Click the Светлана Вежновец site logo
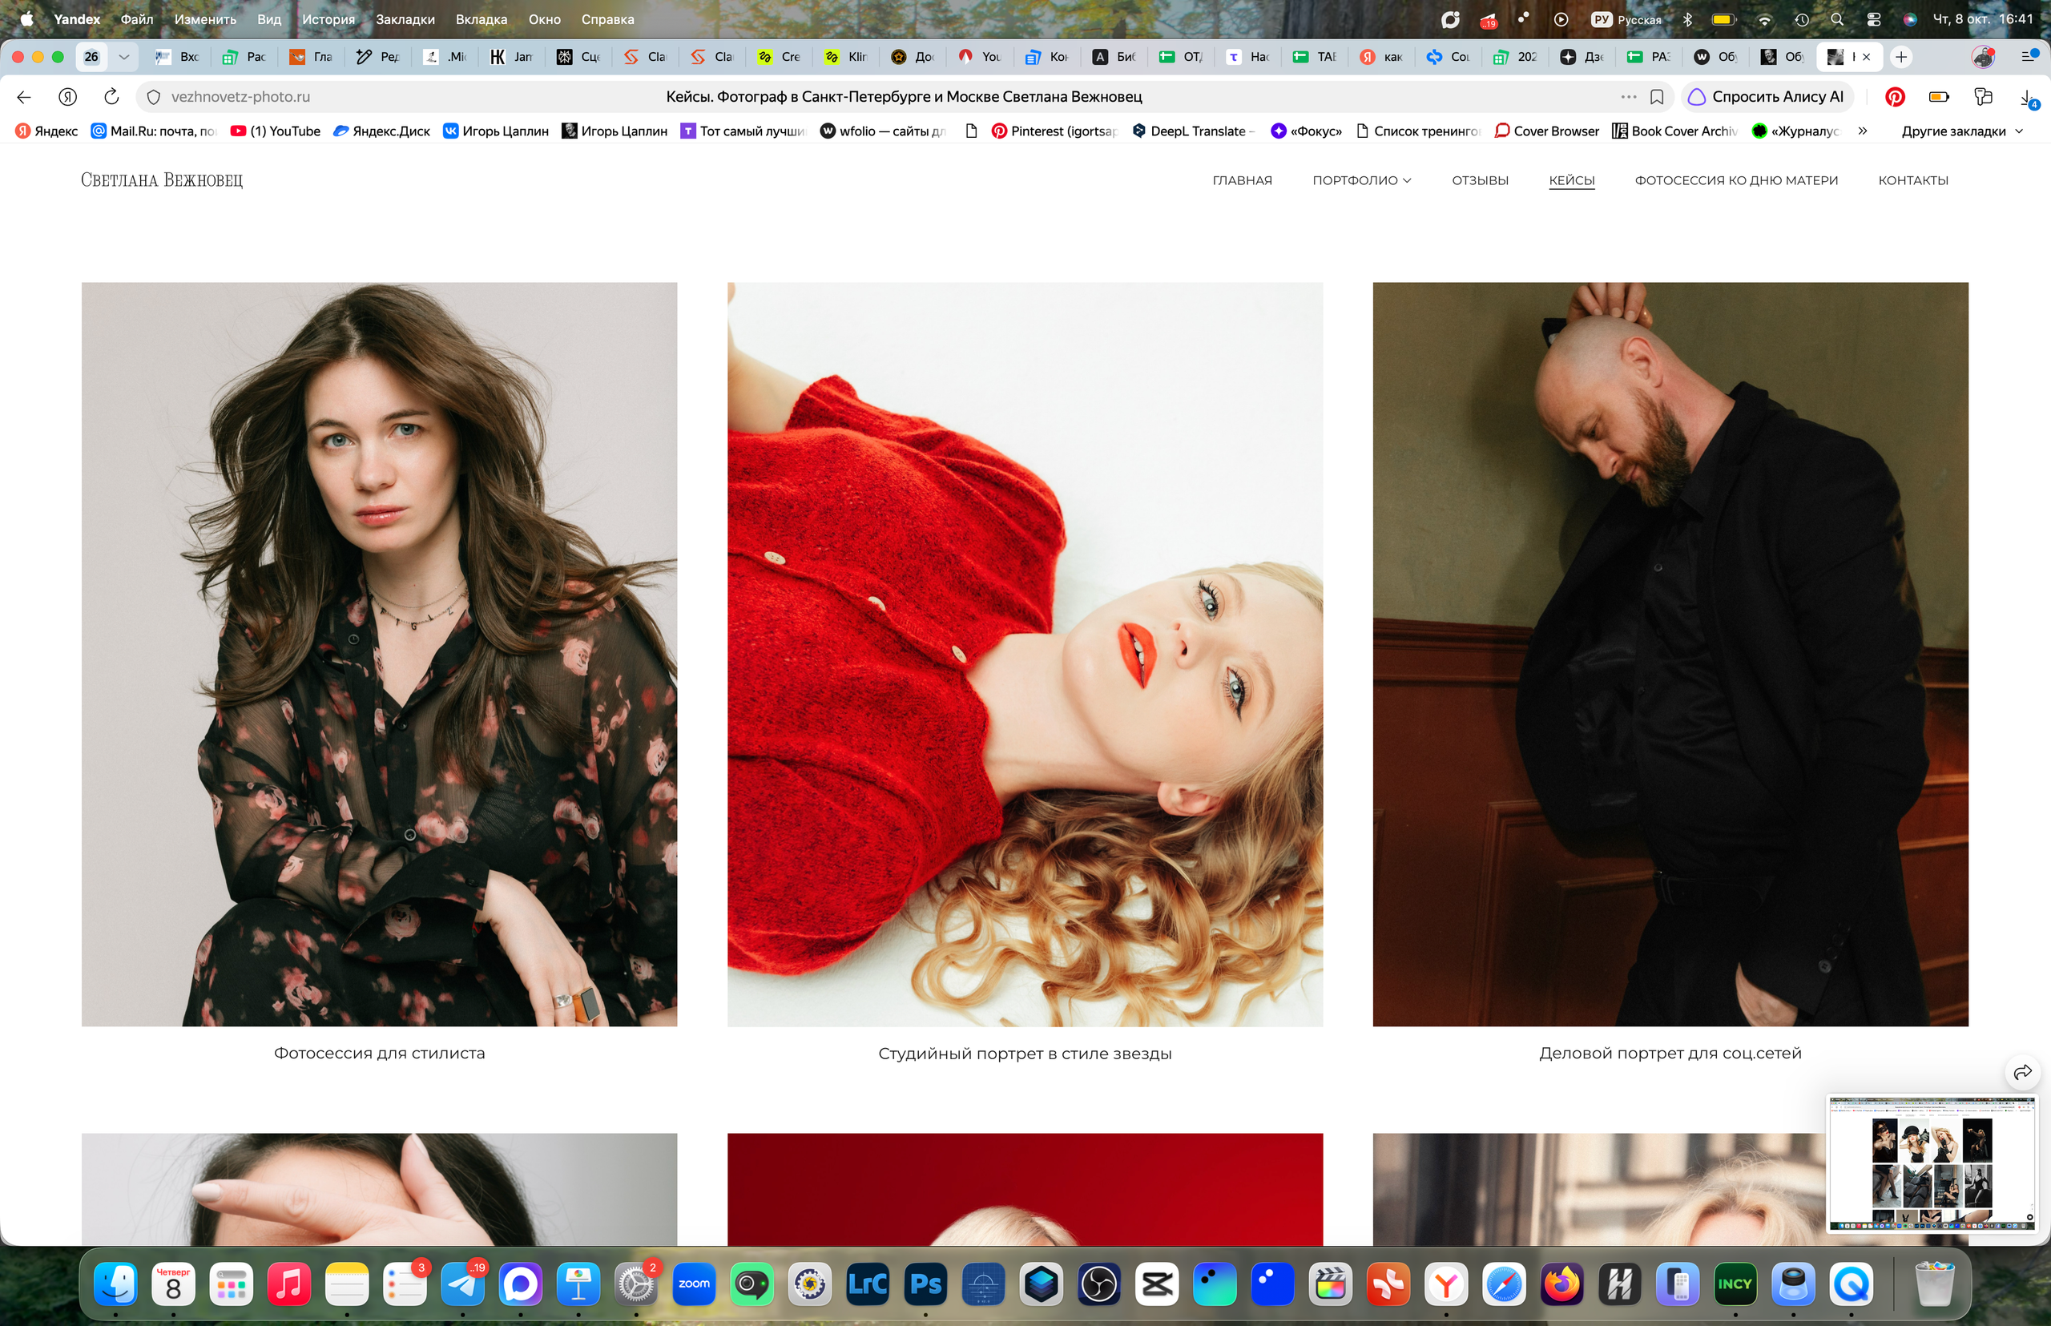This screenshot has width=2051, height=1326. (x=162, y=180)
